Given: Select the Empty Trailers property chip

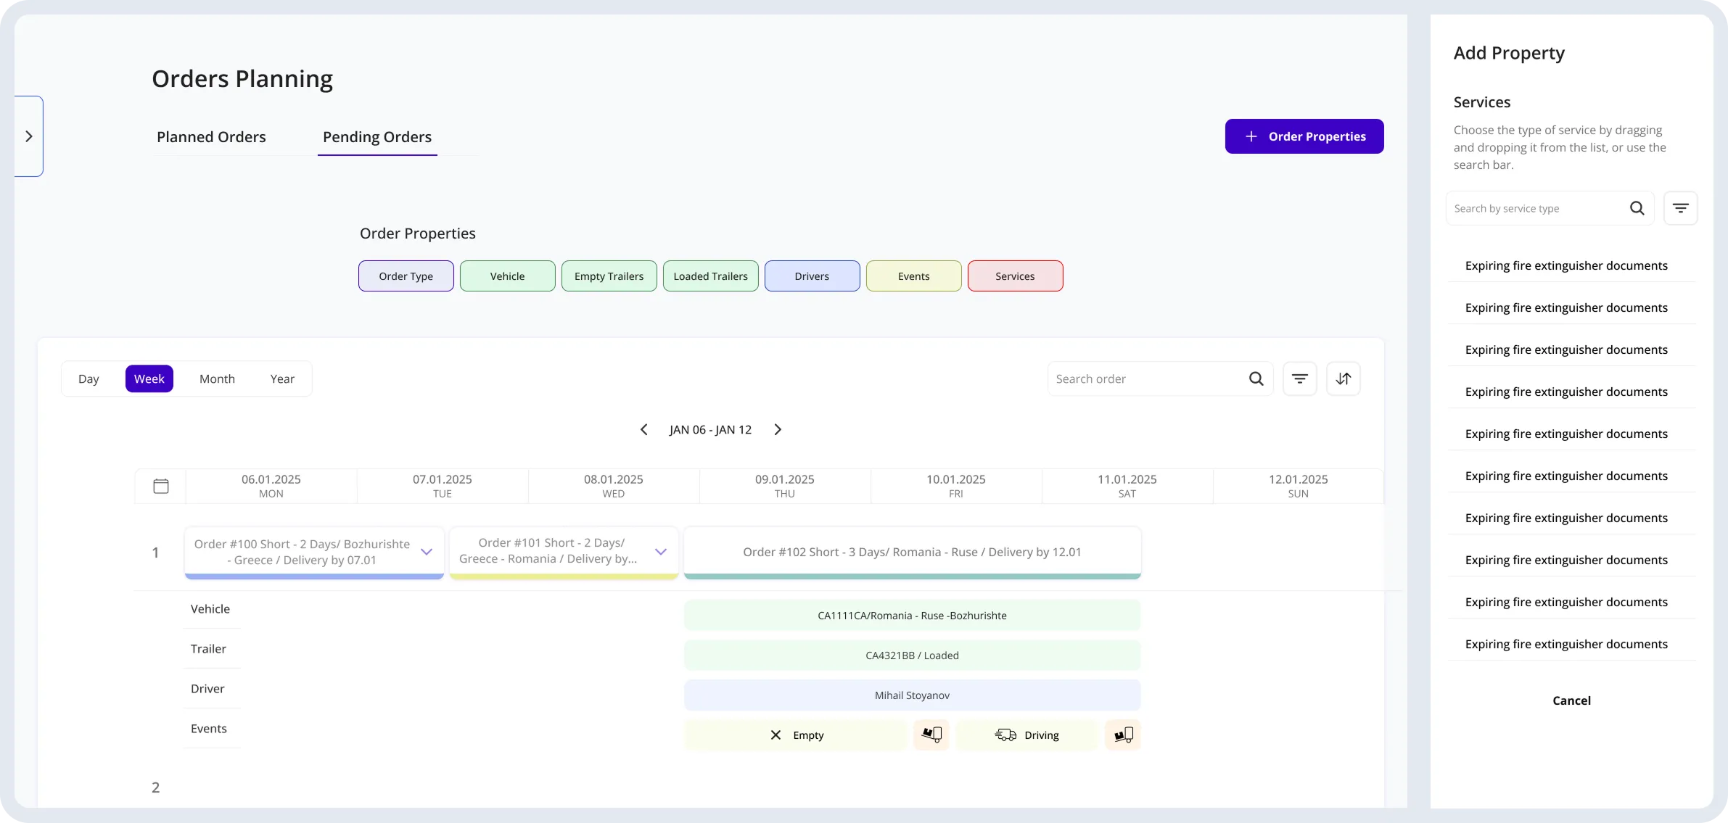Looking at the screenshot, I should (609, 276).
